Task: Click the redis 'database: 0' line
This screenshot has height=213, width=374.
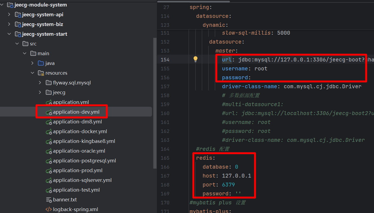Action: [220, 167]
